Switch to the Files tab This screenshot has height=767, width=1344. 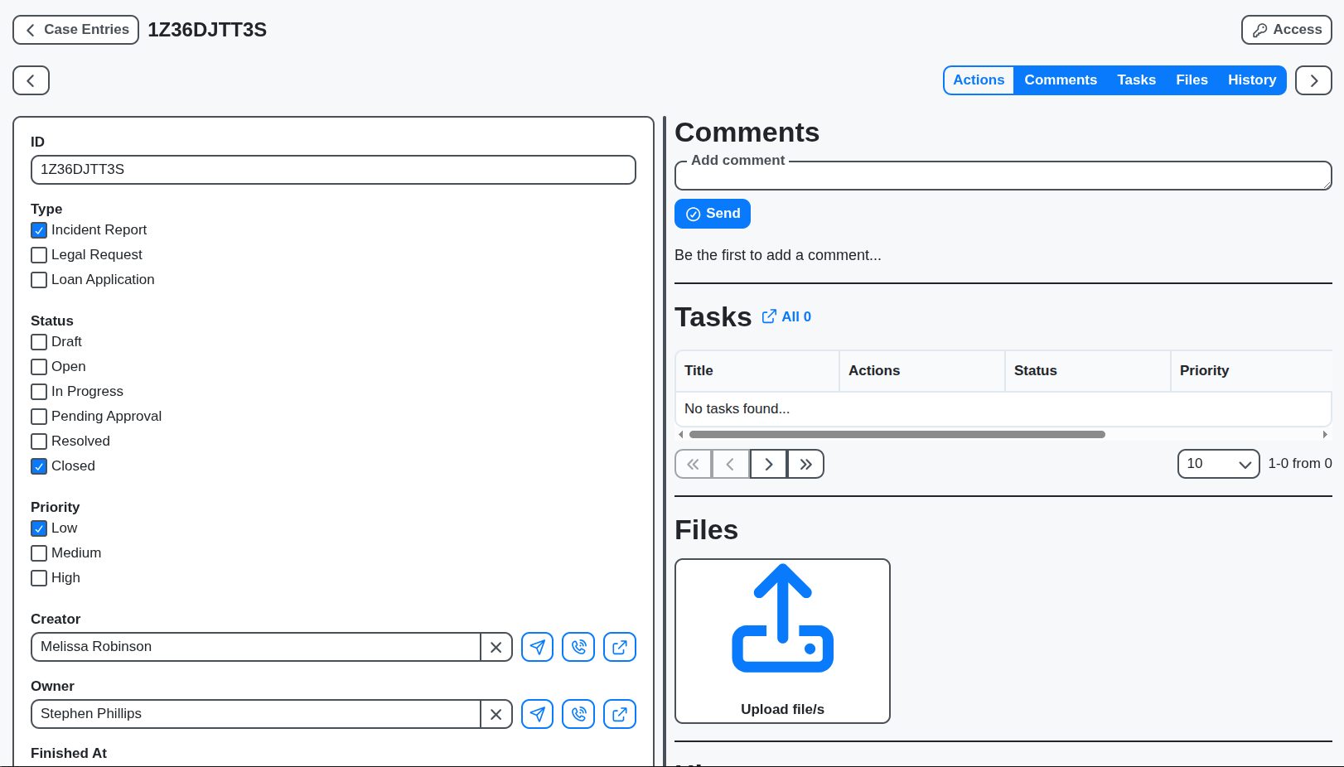[1192, 80]
